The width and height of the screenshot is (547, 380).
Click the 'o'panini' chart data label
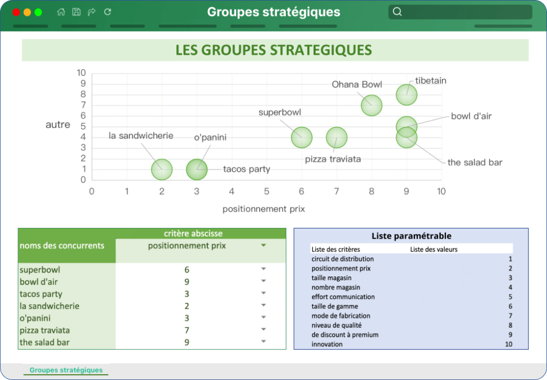210,137
